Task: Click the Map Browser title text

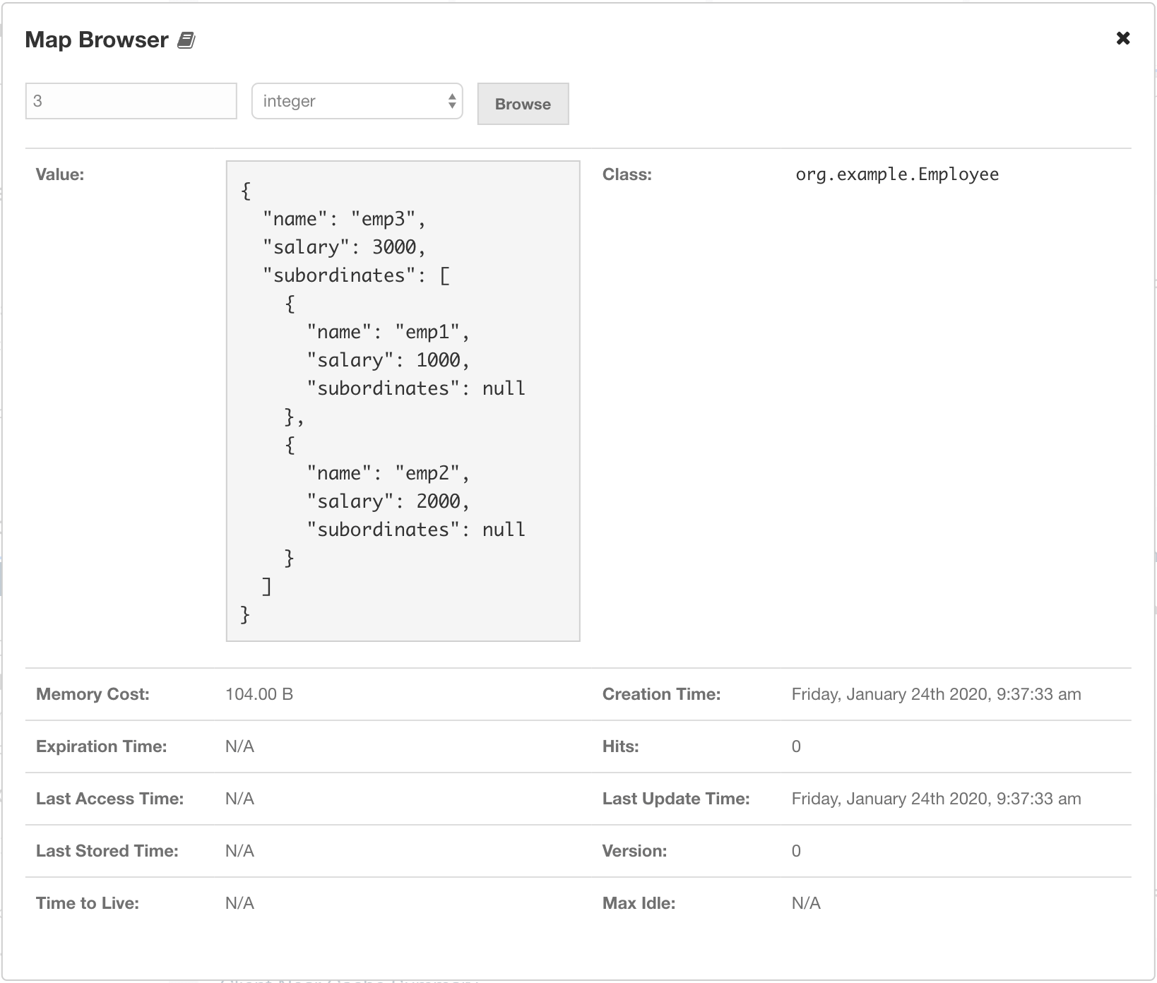Action: [x=97, y=40]
